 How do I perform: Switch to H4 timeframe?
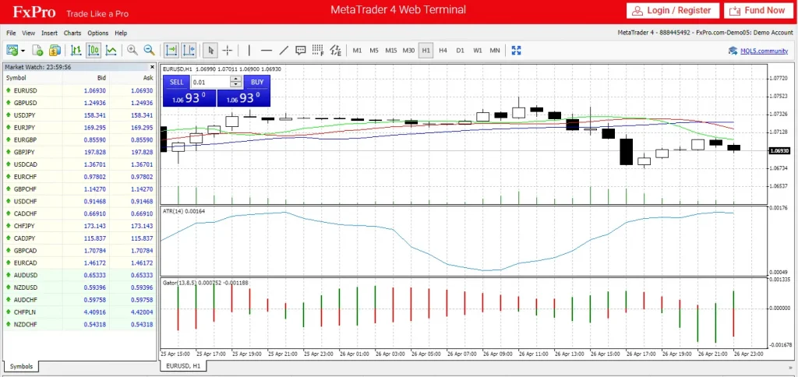tap(443, 51)
